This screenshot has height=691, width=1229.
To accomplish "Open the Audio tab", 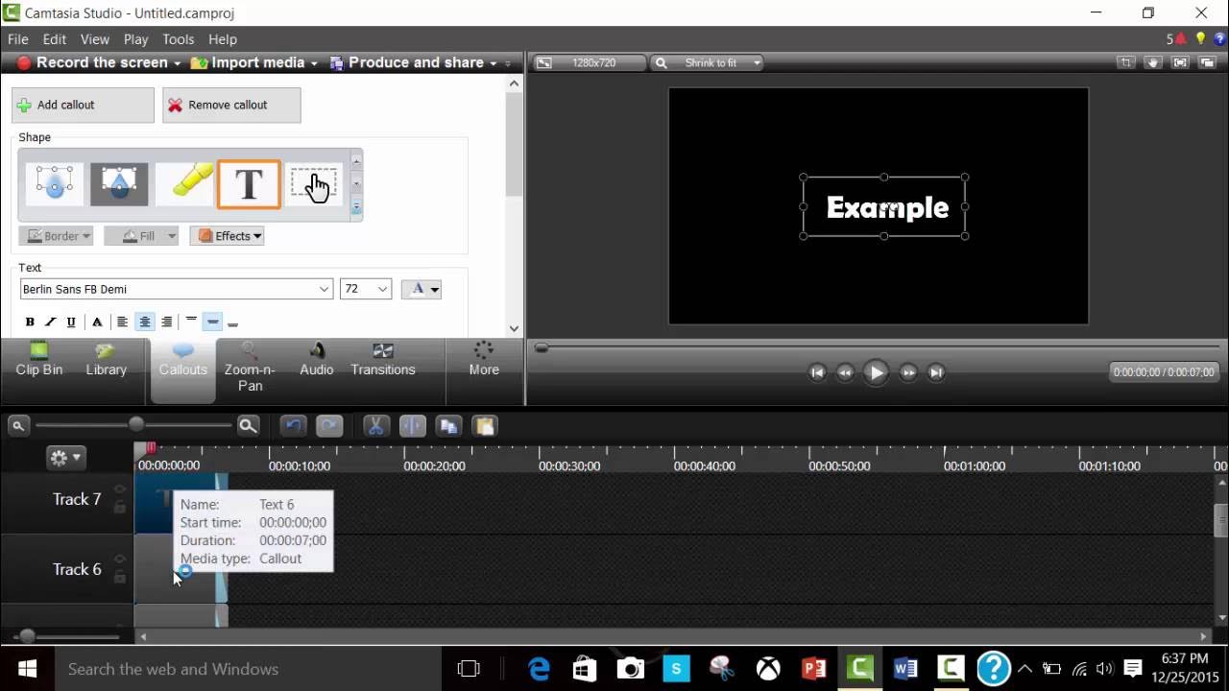I will (x=317, y=360).
